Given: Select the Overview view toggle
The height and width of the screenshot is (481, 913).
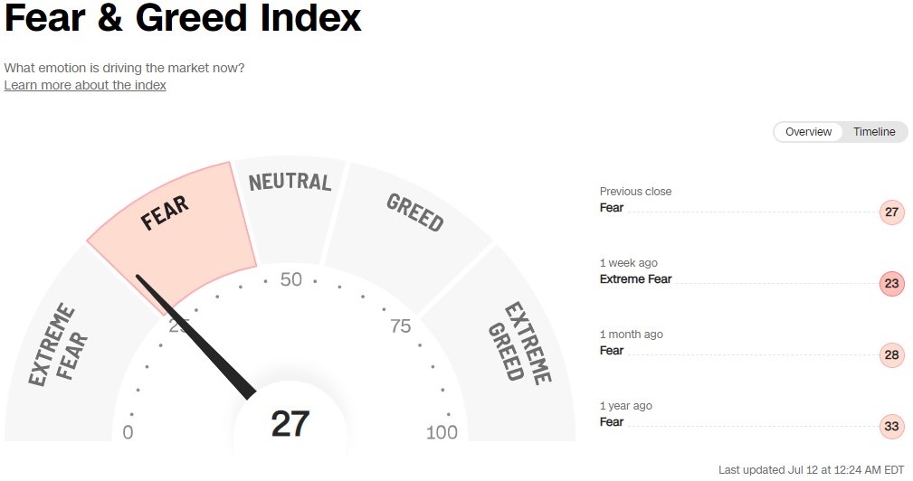Looking at the screenshot, I should (808, 132).
